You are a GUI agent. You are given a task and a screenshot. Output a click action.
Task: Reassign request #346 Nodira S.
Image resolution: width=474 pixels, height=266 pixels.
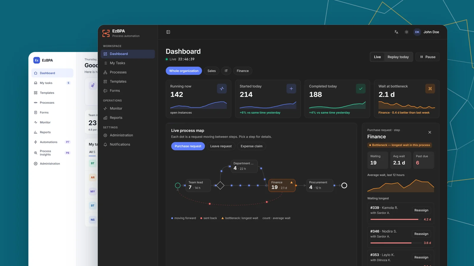[x=421, y=234]
